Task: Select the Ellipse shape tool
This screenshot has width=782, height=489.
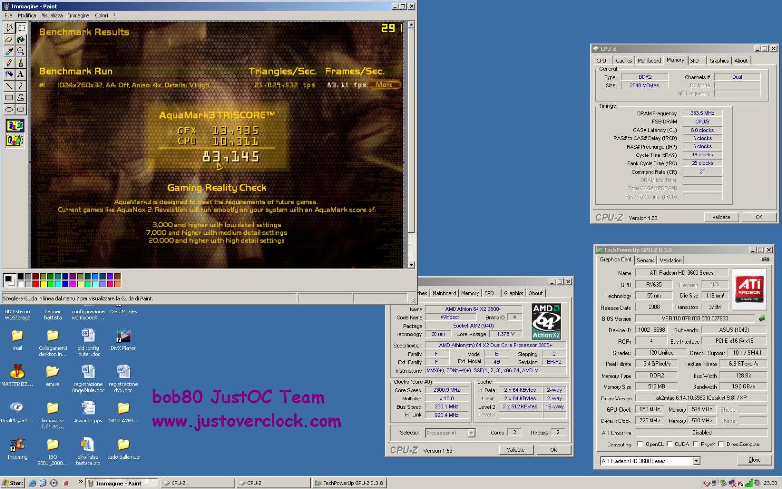Action: pos(9,110)
